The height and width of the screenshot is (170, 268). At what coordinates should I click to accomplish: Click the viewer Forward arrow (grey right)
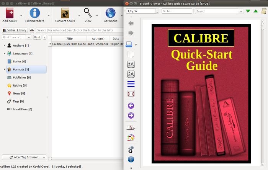(x=131, y=33)
